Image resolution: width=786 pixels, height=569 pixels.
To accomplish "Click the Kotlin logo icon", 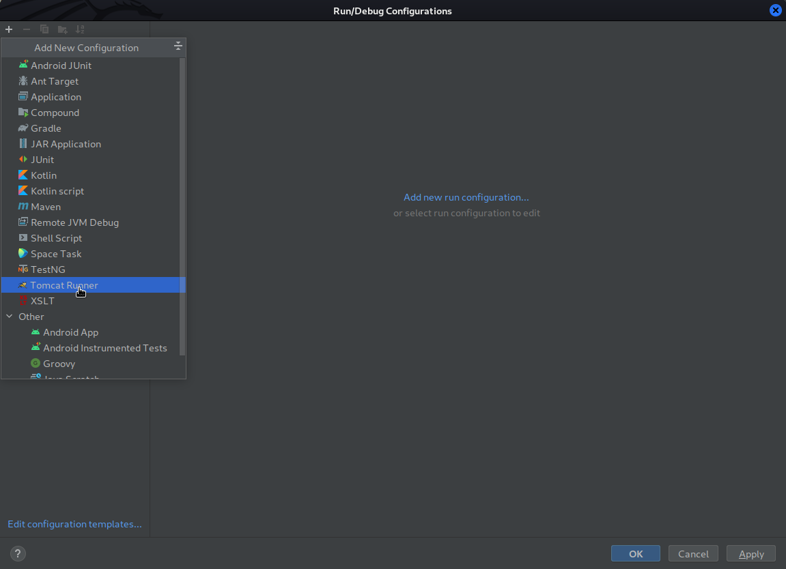I will (23, 175).
